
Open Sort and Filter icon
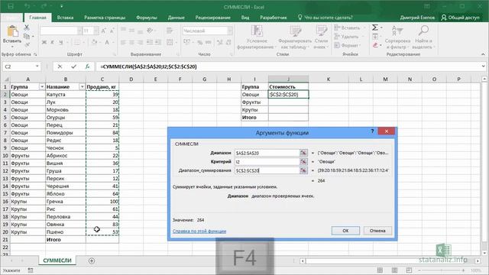[x=397, y=31]
